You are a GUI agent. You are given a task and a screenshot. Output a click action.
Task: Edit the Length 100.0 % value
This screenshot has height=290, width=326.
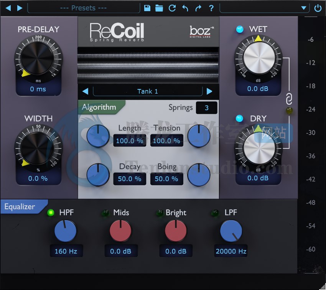130,141
